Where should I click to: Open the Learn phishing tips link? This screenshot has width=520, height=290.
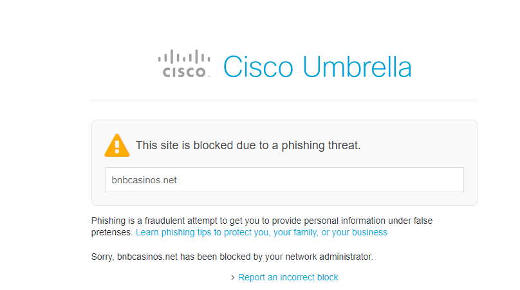[261, 232]
